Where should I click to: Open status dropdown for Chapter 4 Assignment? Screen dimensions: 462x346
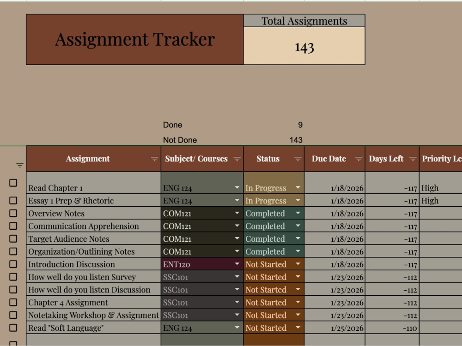pos(298,302)
